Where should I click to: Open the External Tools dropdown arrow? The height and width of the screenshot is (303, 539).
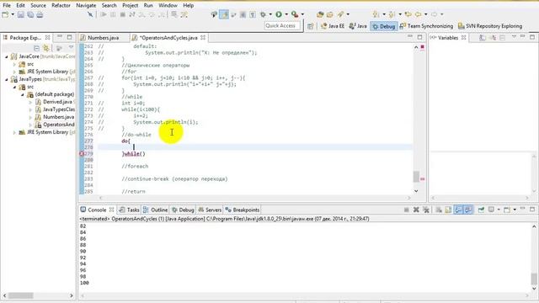[302, 14]
